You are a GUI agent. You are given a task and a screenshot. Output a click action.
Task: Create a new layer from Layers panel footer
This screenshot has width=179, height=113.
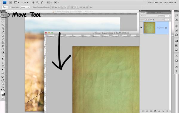coord(163,111)
